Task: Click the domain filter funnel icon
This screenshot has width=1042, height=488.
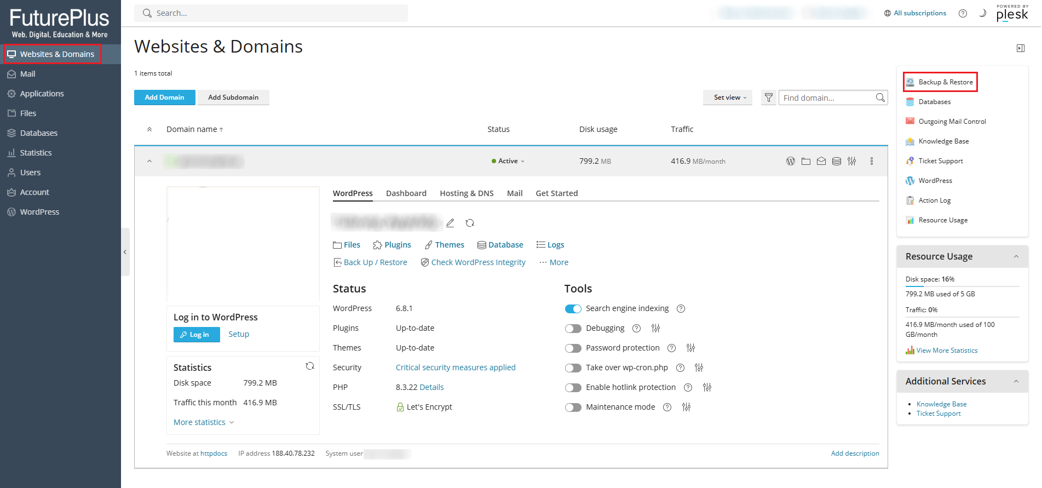Action: [769, 97]
